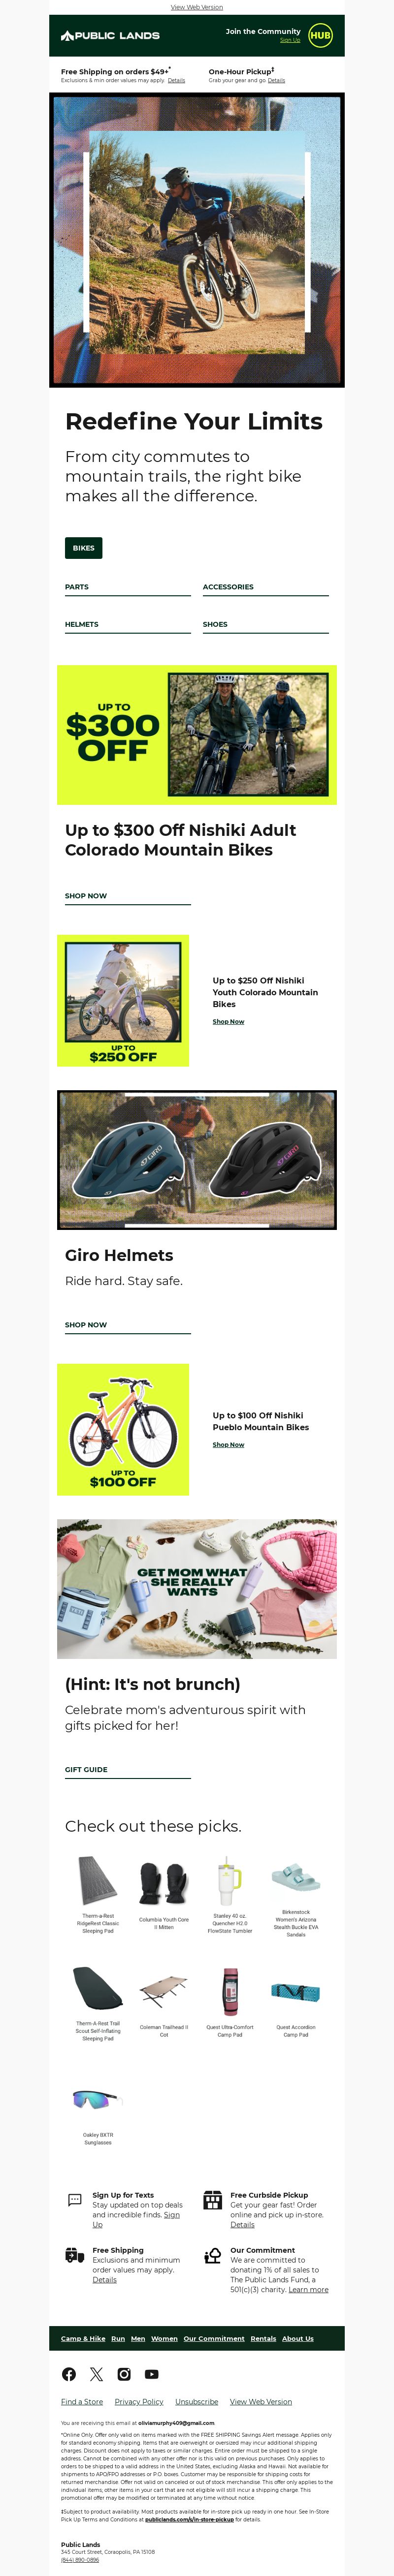Open the X social icon
This screenshot has height=2576, width=394.
(96, 2374)
